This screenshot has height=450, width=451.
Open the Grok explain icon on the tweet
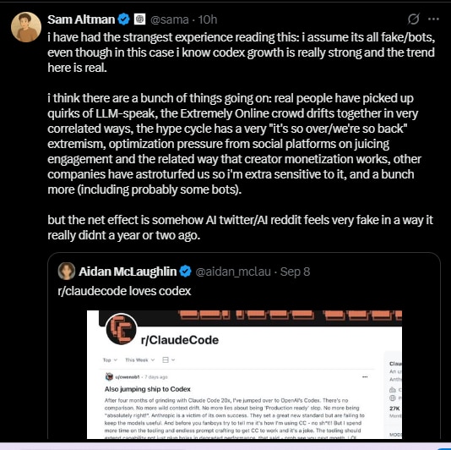[x=413, y=19]
